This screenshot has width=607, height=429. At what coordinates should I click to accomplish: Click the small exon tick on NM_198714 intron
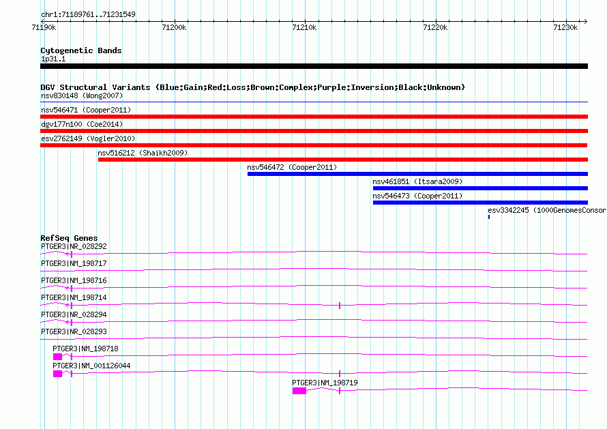(x=340, y=306)
